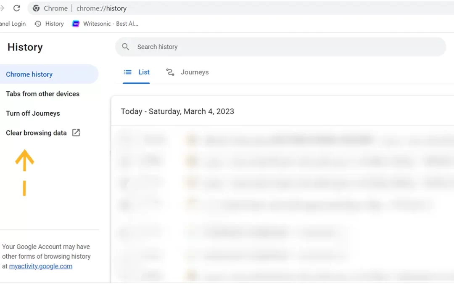Click the Writesonic favicon in bookmarks bar
454x284 pixels.
[76, 24]
